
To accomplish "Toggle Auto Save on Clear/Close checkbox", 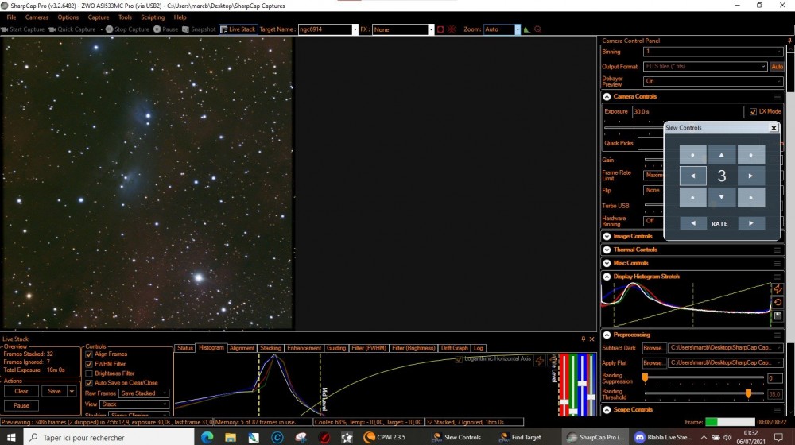I will click(x=89, y=383).
